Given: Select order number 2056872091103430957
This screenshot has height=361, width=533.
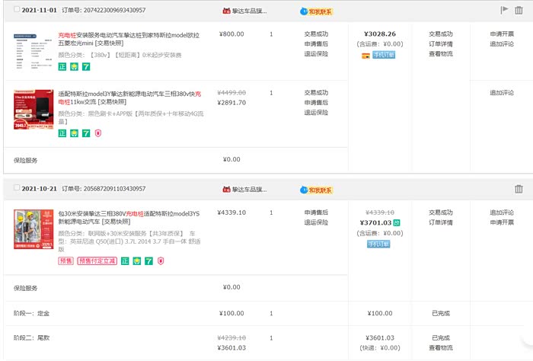Looking at the screenshot, I should 114,189.
